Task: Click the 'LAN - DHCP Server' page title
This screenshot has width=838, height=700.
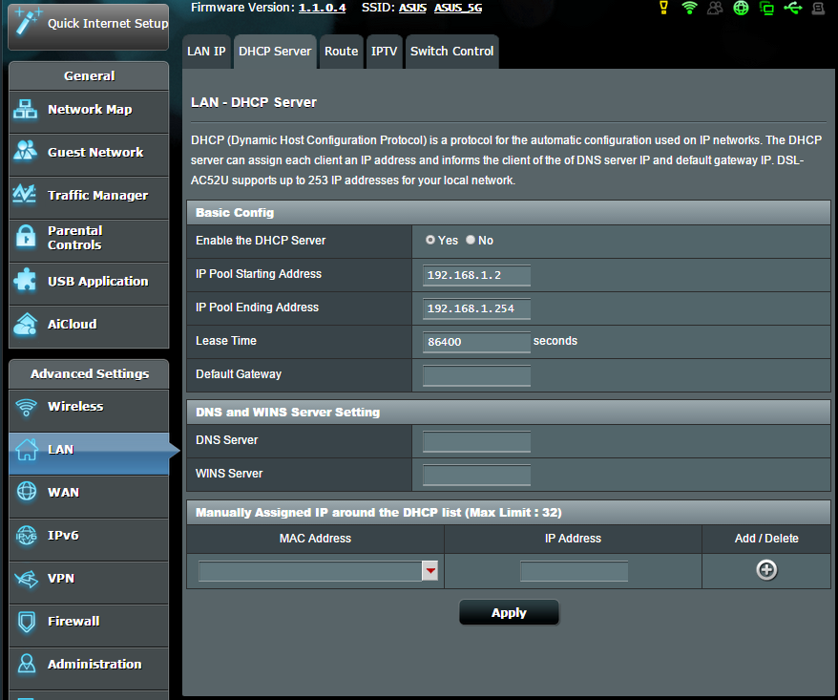Action: tap(253, 102)
